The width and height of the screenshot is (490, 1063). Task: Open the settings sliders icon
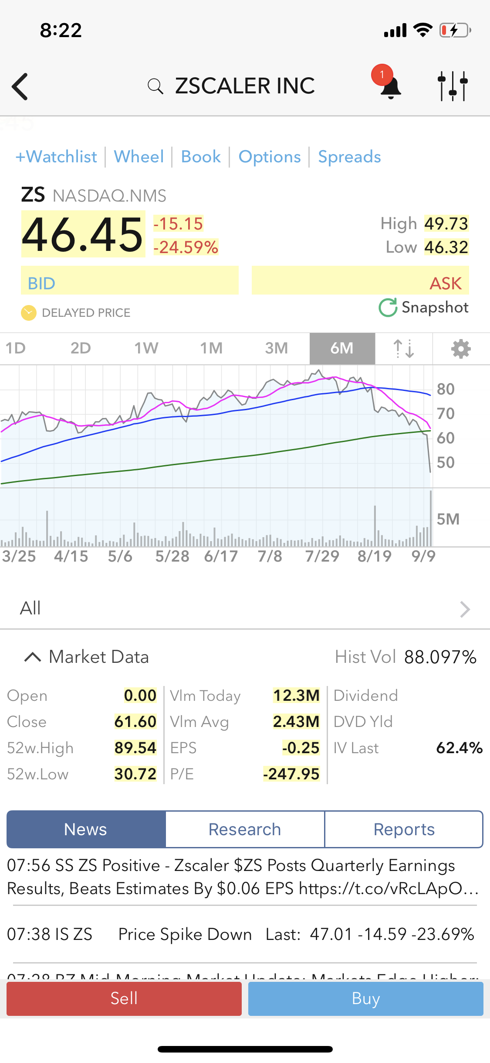point(453,86)
